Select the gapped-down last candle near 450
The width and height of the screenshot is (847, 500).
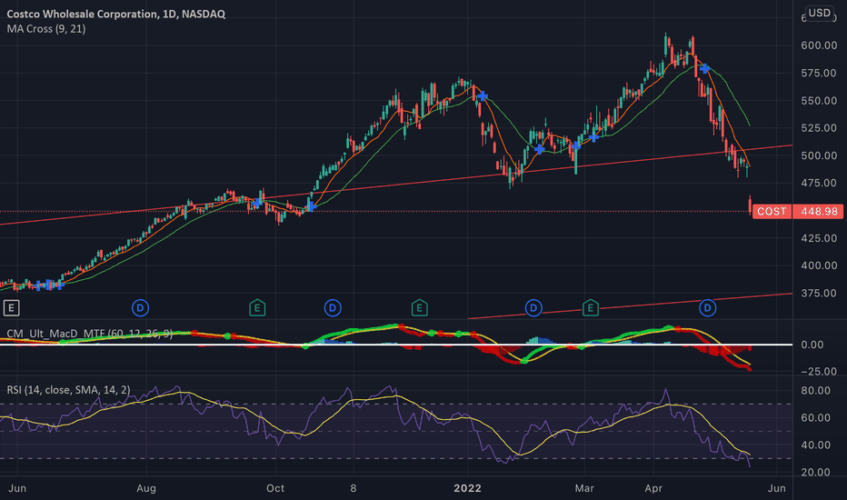(x=750, y=205)
